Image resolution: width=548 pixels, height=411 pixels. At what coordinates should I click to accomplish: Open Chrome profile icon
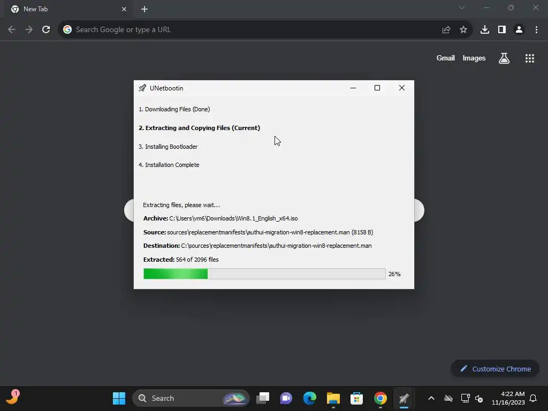pyautogui.click(x=519, y=30)
